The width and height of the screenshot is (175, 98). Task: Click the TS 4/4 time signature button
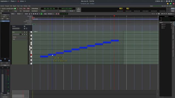[71, 11]
